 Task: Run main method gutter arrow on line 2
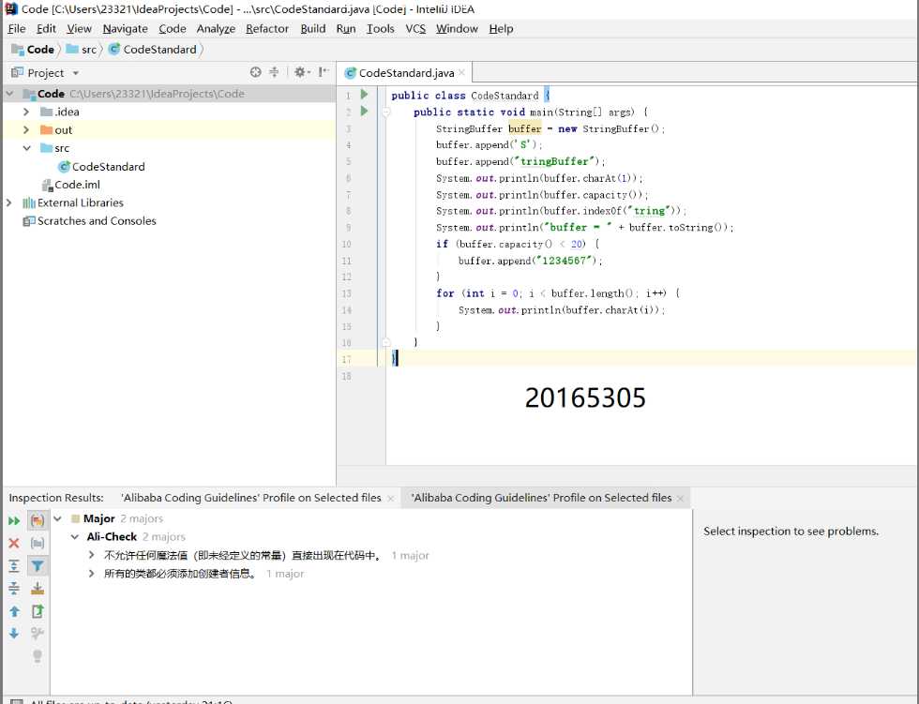[364, 111]
